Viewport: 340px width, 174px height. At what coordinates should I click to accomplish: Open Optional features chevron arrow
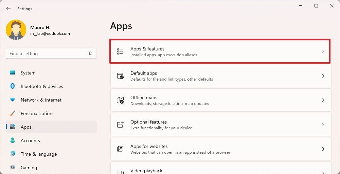point(323,125)
